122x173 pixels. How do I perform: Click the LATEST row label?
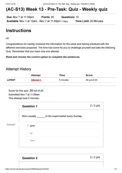click(x=11, y=80)
